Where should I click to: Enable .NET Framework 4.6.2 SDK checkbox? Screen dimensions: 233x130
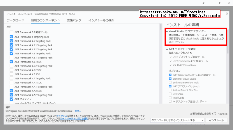tap(11, 70)
